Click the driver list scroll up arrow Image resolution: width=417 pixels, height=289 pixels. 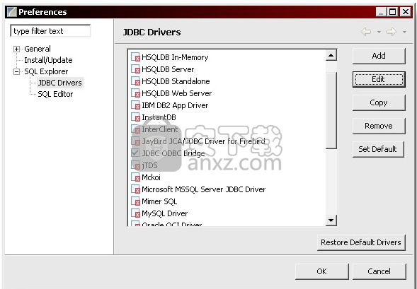pos(331,55)
